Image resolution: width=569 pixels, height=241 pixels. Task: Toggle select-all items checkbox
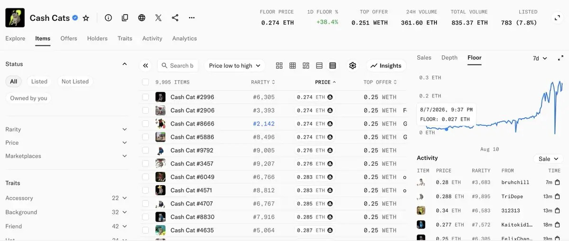click(146, 82)
